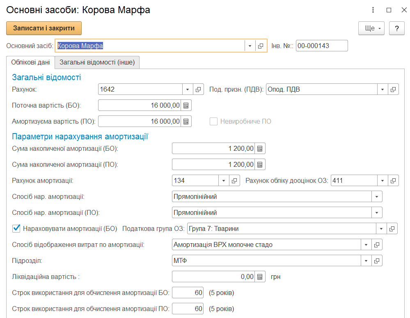The height and width of the screenshot is (318, 410).
Task: Open the Основний засіб record via open icon
Action: [x=261, y=46]
